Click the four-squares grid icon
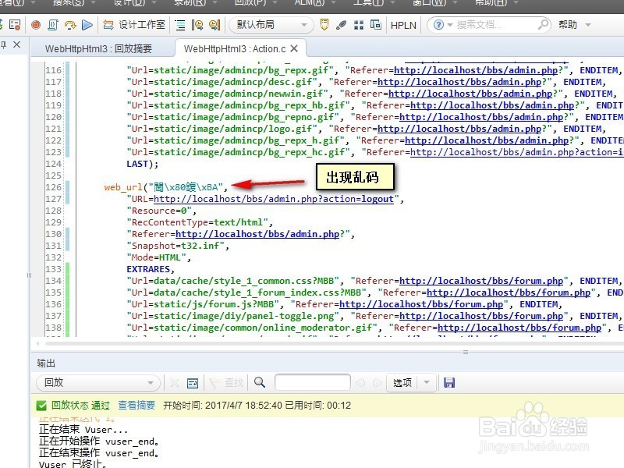624x468 pixels. click(359, 25)
